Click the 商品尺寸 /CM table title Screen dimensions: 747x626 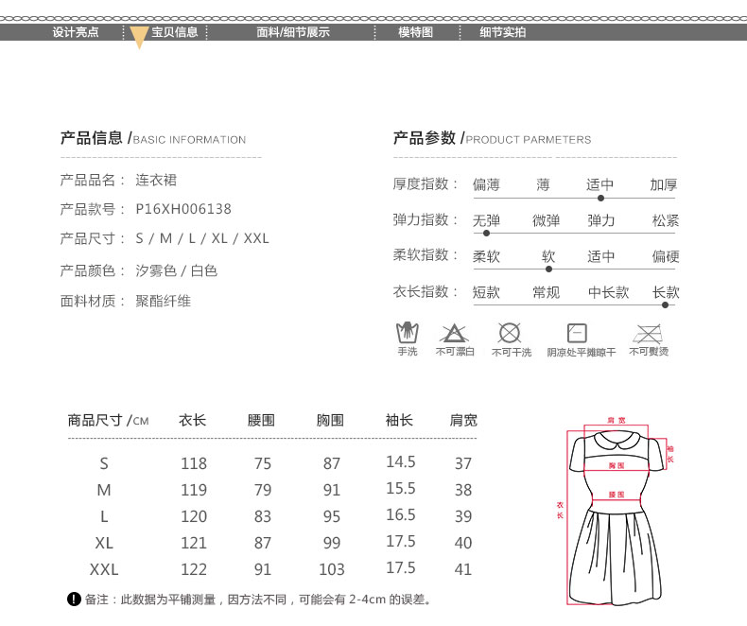pos(108,420)
